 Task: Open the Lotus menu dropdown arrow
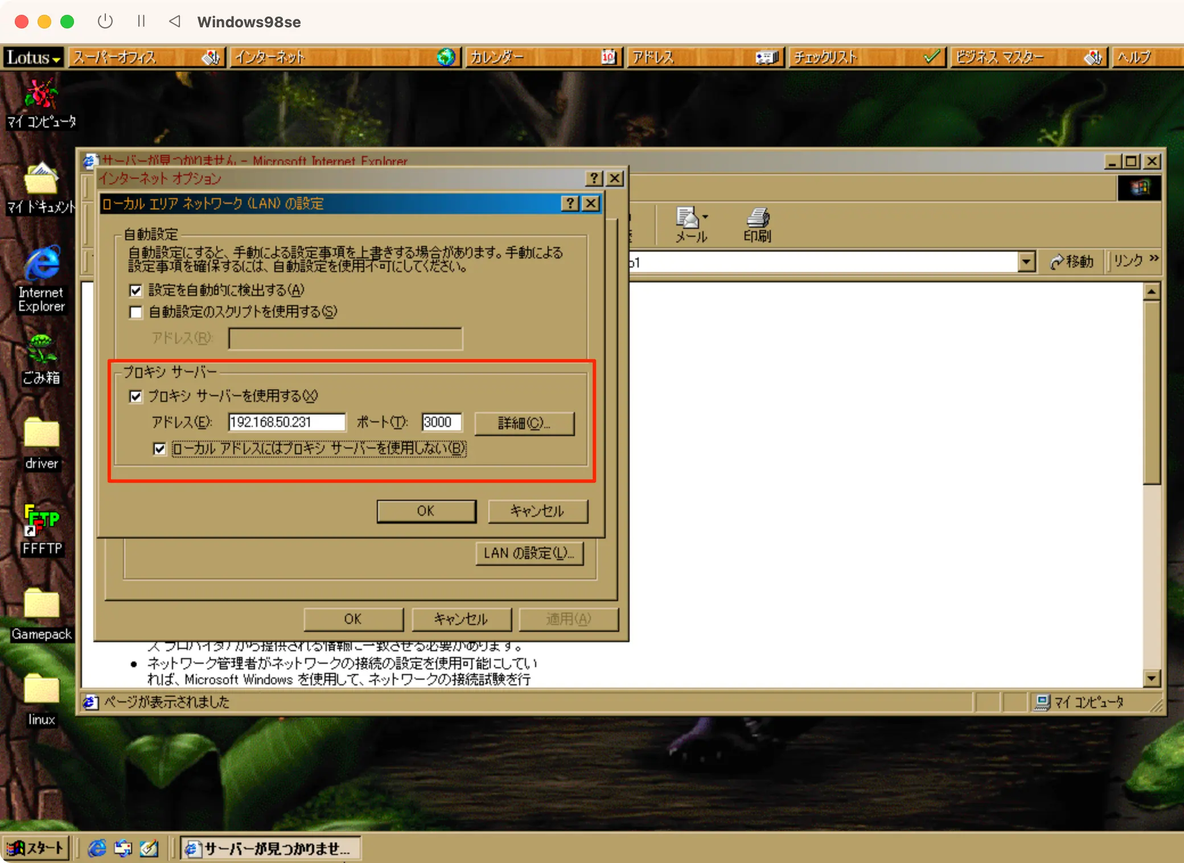[56, 59]
